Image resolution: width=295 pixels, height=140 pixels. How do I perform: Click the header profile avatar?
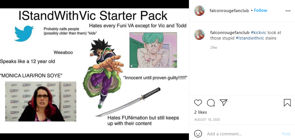[x=199, y=11]
